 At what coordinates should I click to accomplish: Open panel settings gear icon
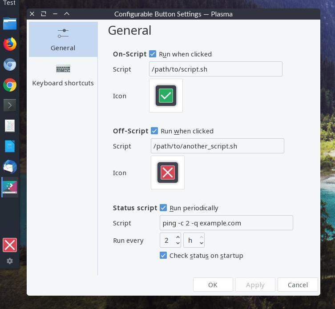10,261
